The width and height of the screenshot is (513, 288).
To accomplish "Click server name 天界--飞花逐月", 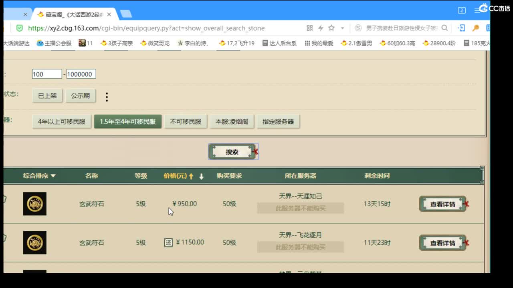I will click(x=301, y=235).
